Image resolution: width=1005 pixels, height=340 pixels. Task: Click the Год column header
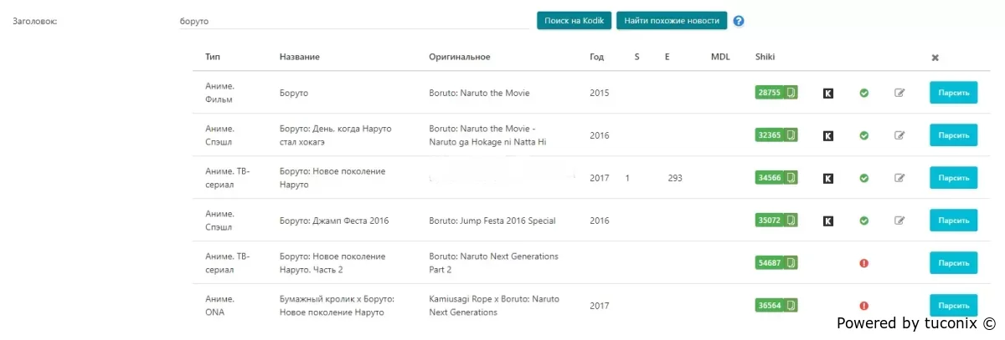coord(596,57)
